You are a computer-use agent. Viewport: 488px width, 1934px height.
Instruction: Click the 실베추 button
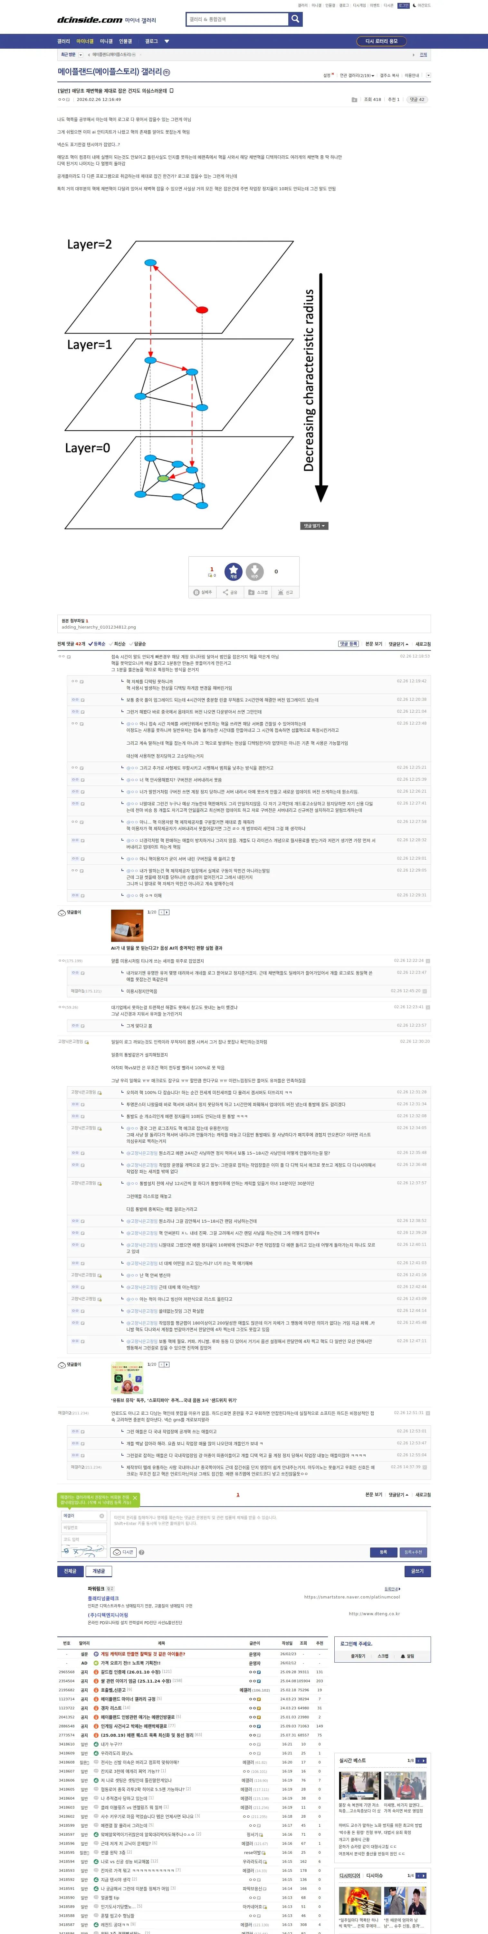[203, 592]
